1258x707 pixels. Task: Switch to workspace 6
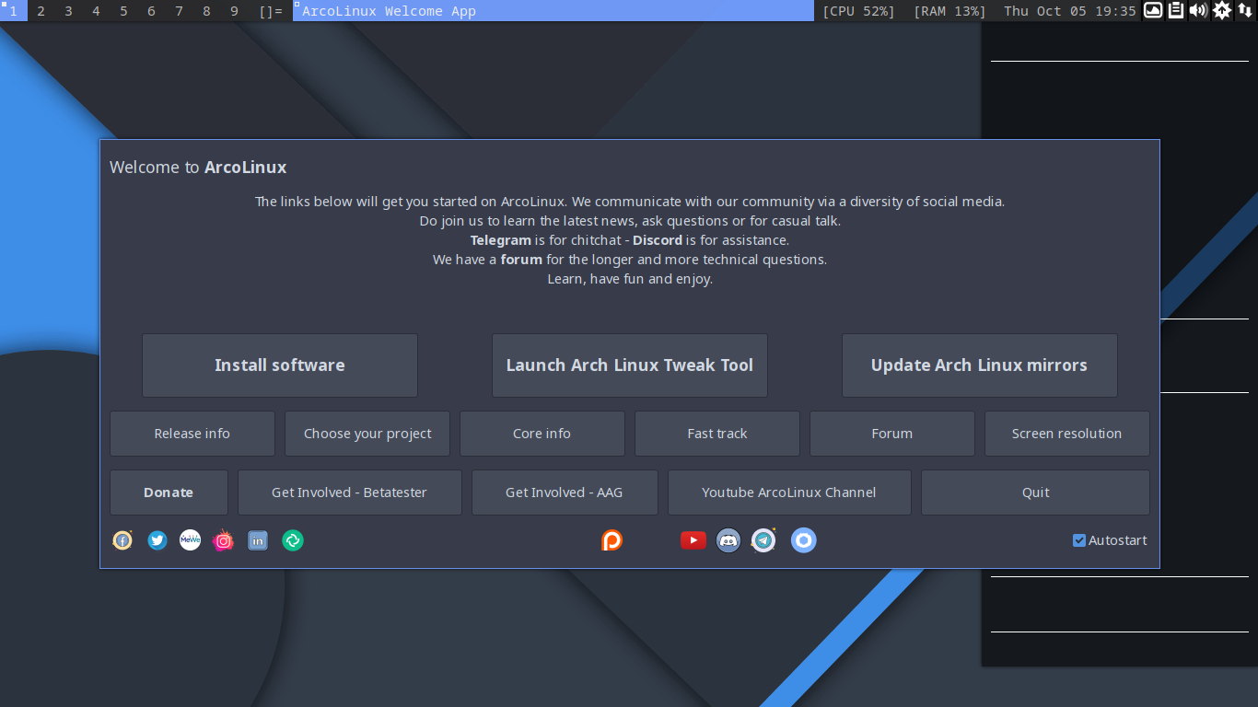pos(152,11)
